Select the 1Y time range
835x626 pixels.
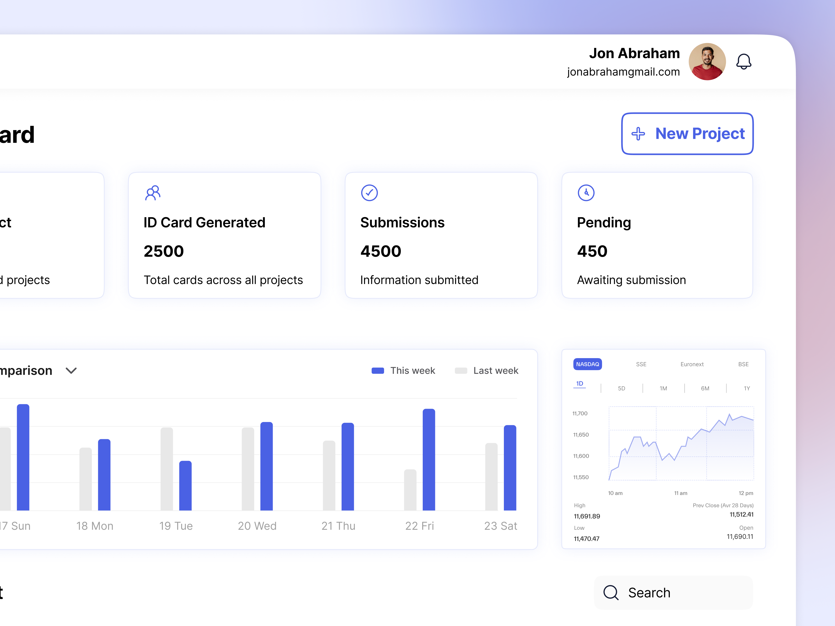747,388
